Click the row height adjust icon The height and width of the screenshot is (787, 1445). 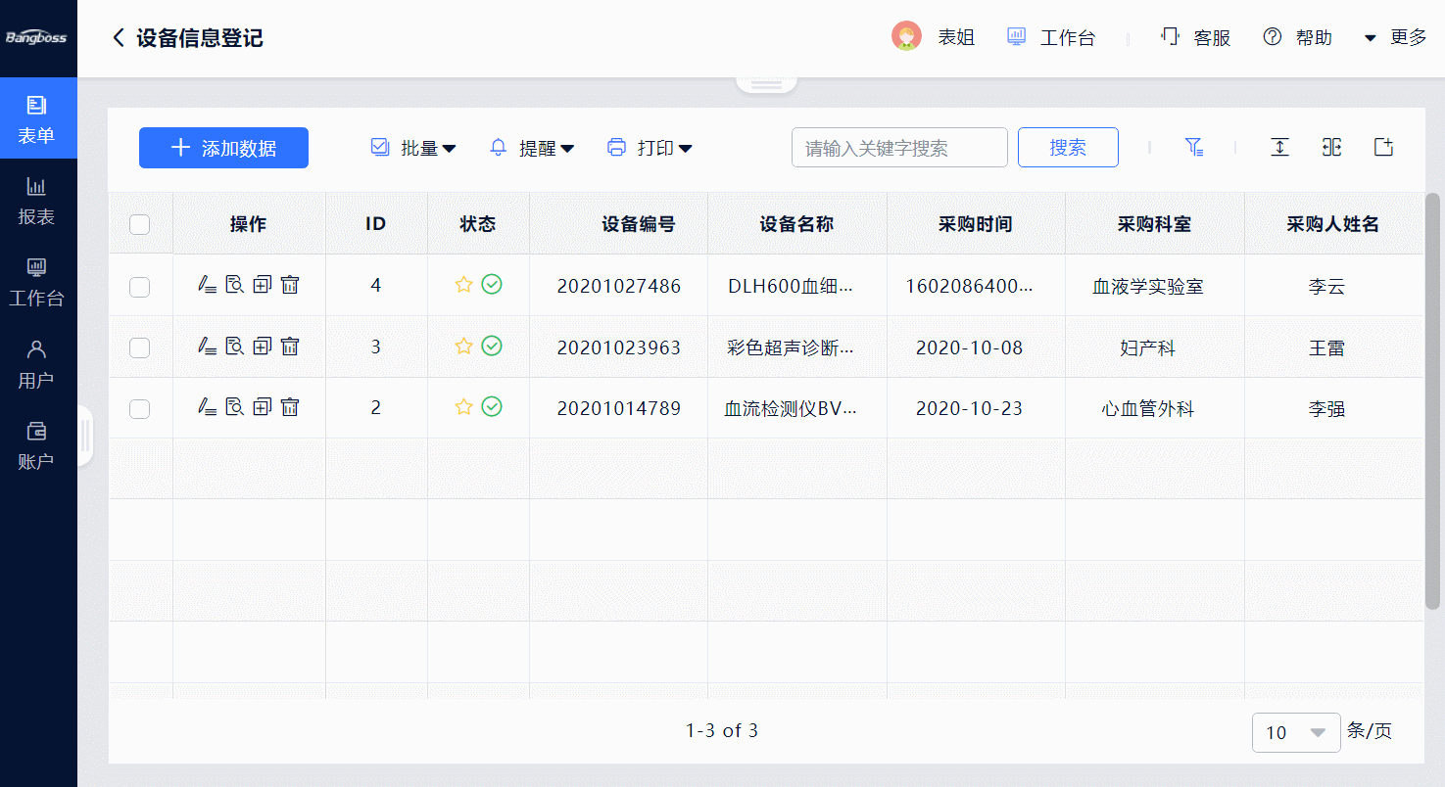click(x=1279, y=147)
